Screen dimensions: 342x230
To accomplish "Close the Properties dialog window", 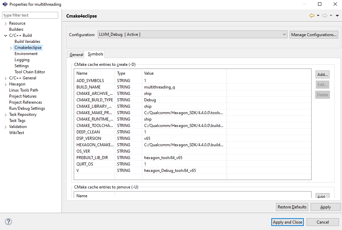I will (335, 4).
